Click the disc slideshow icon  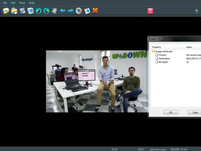(79, 11)
